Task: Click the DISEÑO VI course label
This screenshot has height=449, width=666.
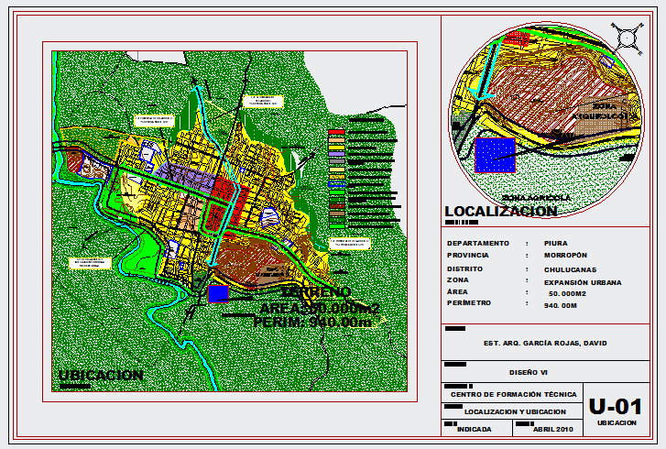Action: coord(529,373)
